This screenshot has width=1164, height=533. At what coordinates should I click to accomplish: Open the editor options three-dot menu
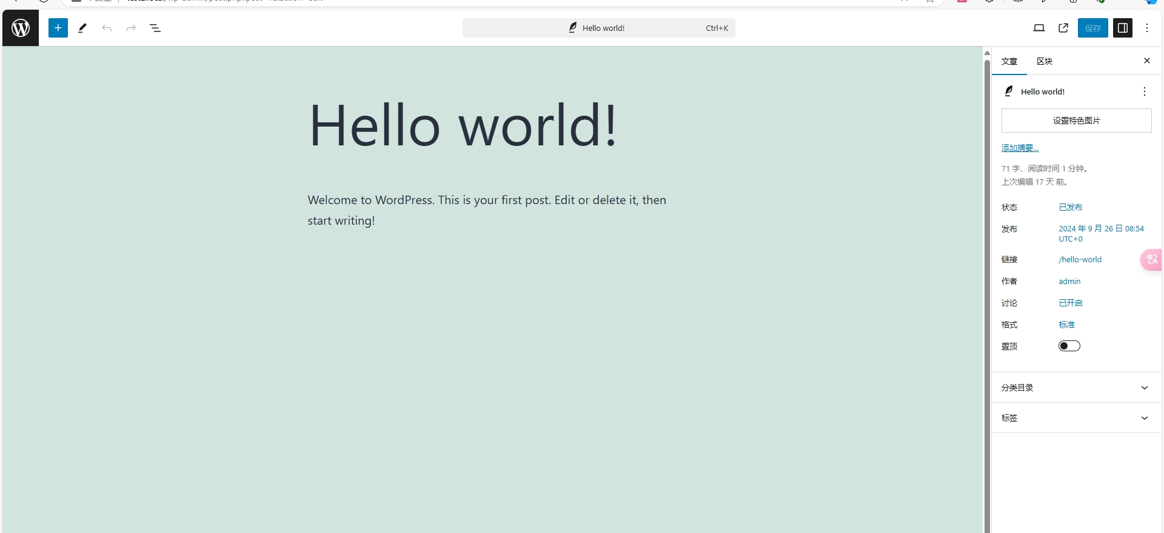(1147, 28)
